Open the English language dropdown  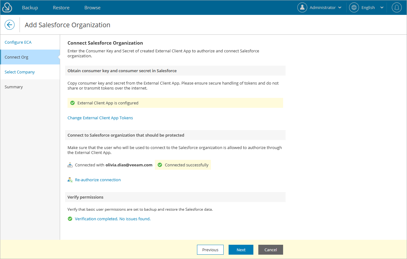(x=382, y=7)
